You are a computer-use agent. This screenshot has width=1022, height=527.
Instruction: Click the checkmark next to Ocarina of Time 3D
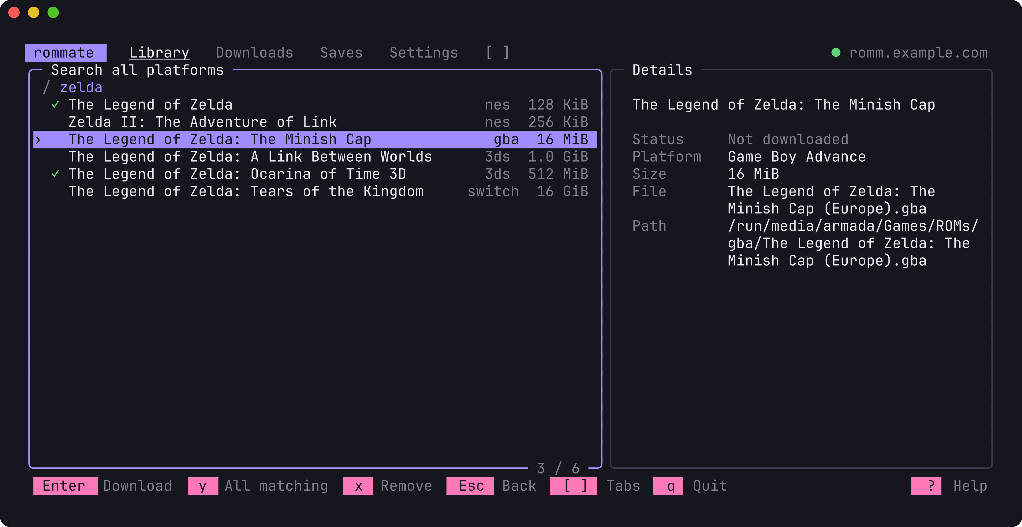pos(55,174)
